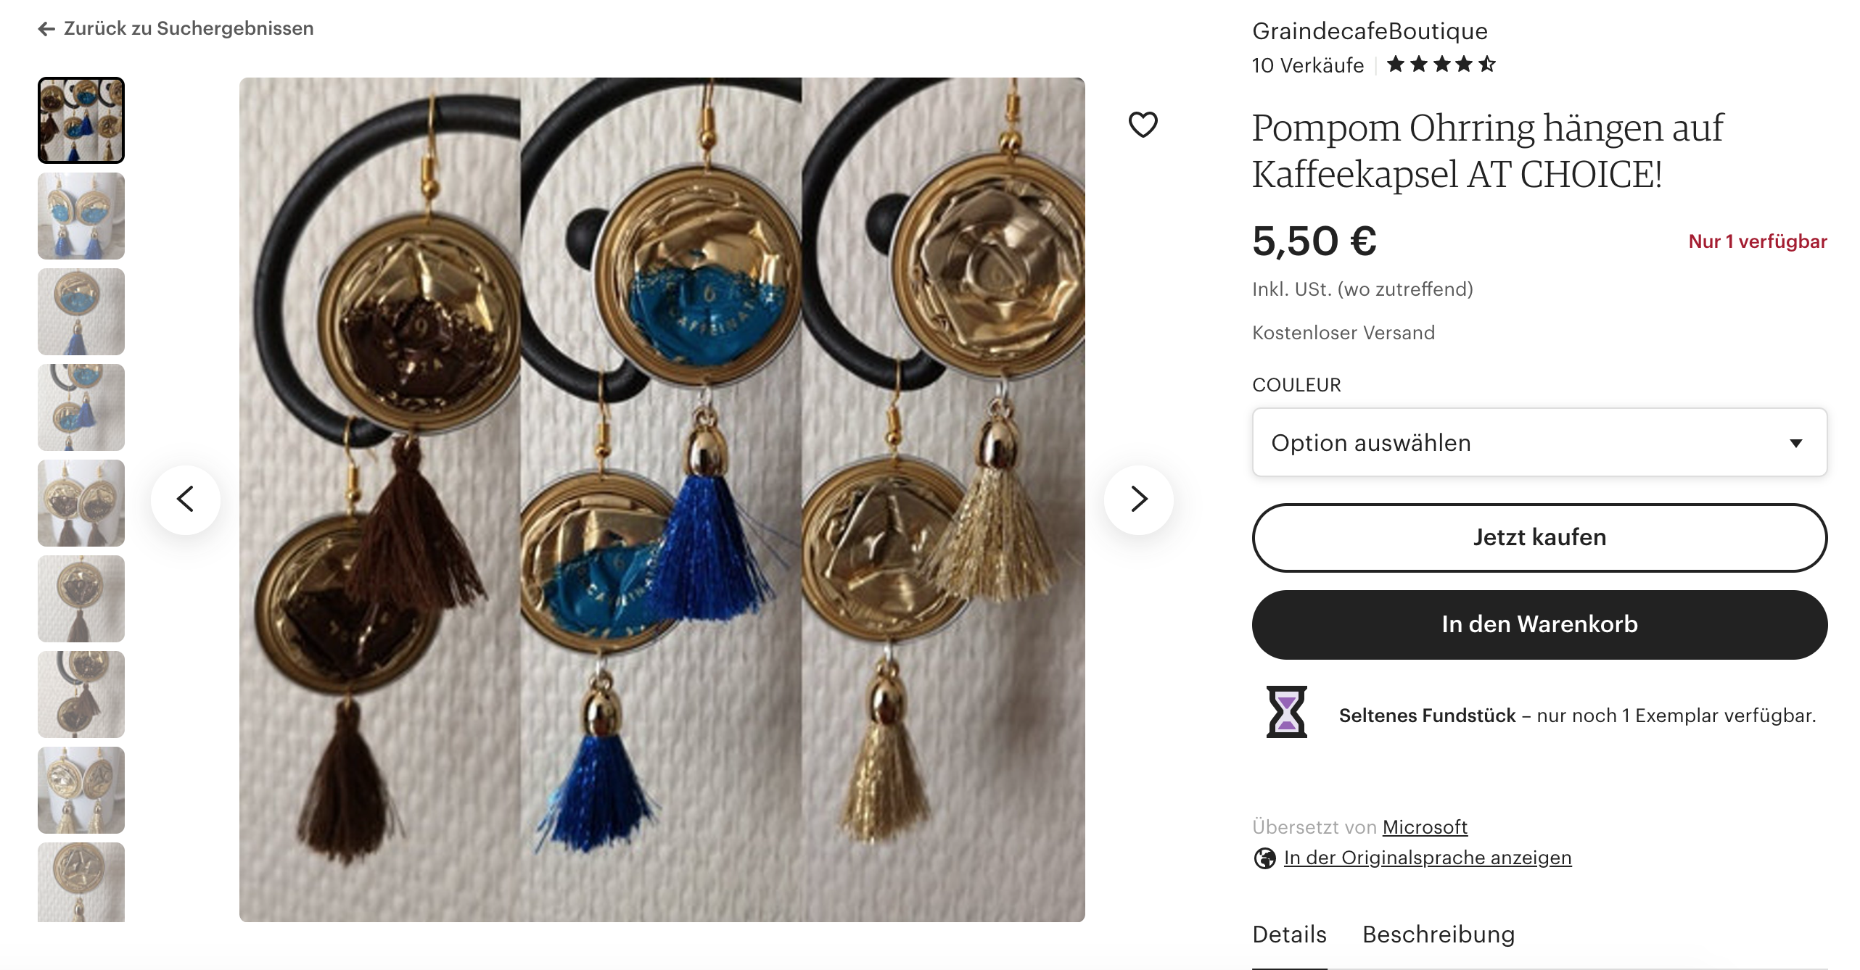Viewport: 1860px width, 970px height.
Task: Switch to the Beschreibung tab
Action: (1439, 934)
